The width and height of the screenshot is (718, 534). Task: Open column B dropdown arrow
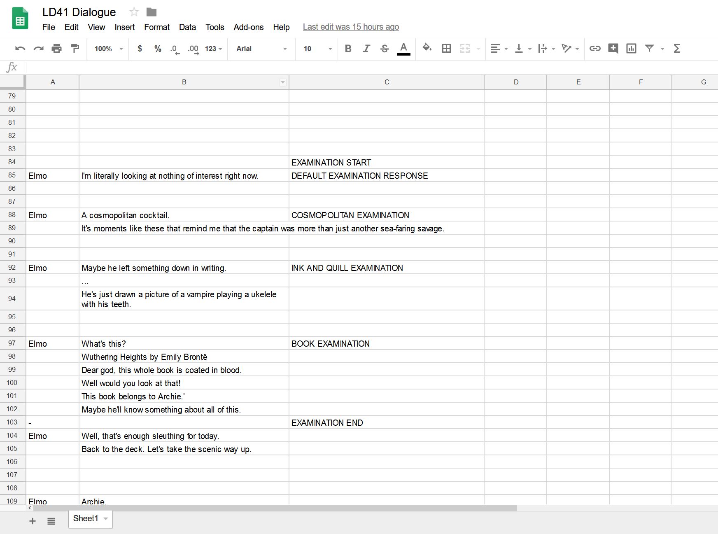[283, 82]
